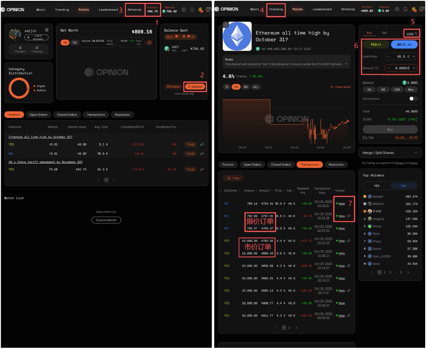427x349 pixels.
Task: Go to page 2 of transactions
Action: pos(289,328)
